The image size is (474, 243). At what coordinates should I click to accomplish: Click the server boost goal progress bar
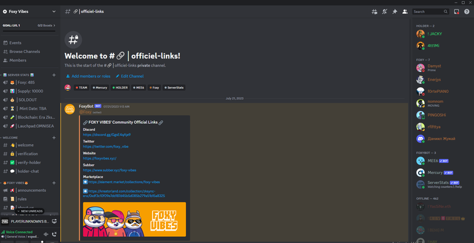point(29,31)
